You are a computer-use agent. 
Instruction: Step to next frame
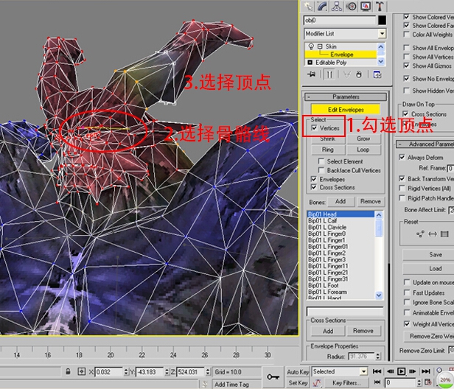pyautogui.click(x=412, y=371)
